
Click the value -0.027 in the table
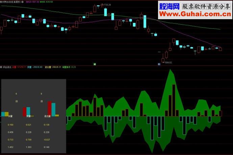47,140
